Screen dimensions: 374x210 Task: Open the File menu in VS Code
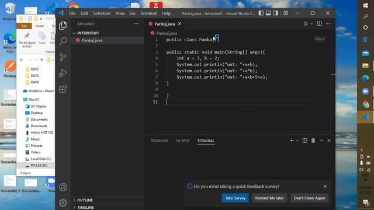pyautogui.click(x=72, y=13)
